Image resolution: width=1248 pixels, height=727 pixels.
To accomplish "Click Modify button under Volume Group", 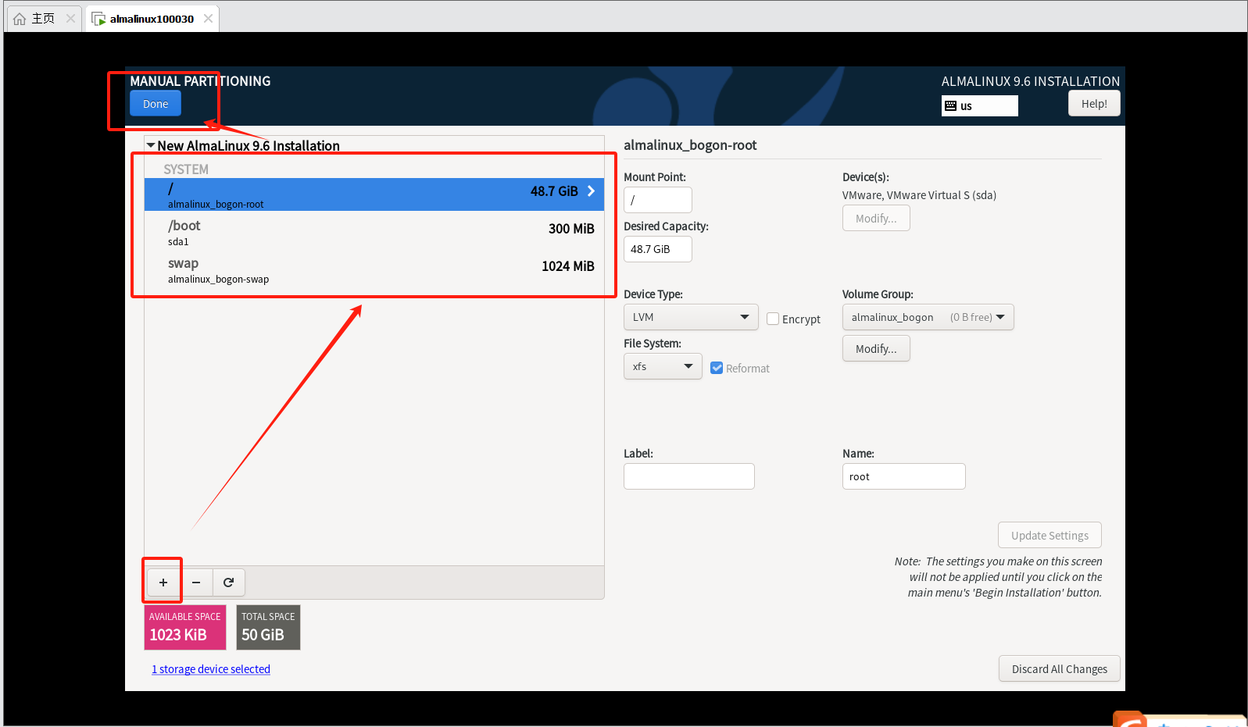I will [876, 349].
